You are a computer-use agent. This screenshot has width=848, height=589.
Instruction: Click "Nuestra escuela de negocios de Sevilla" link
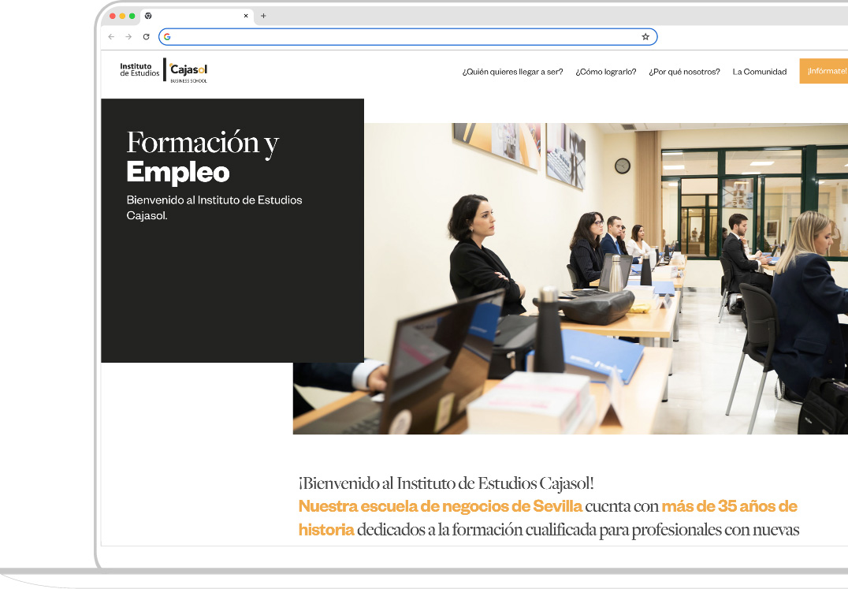[440, 506]
